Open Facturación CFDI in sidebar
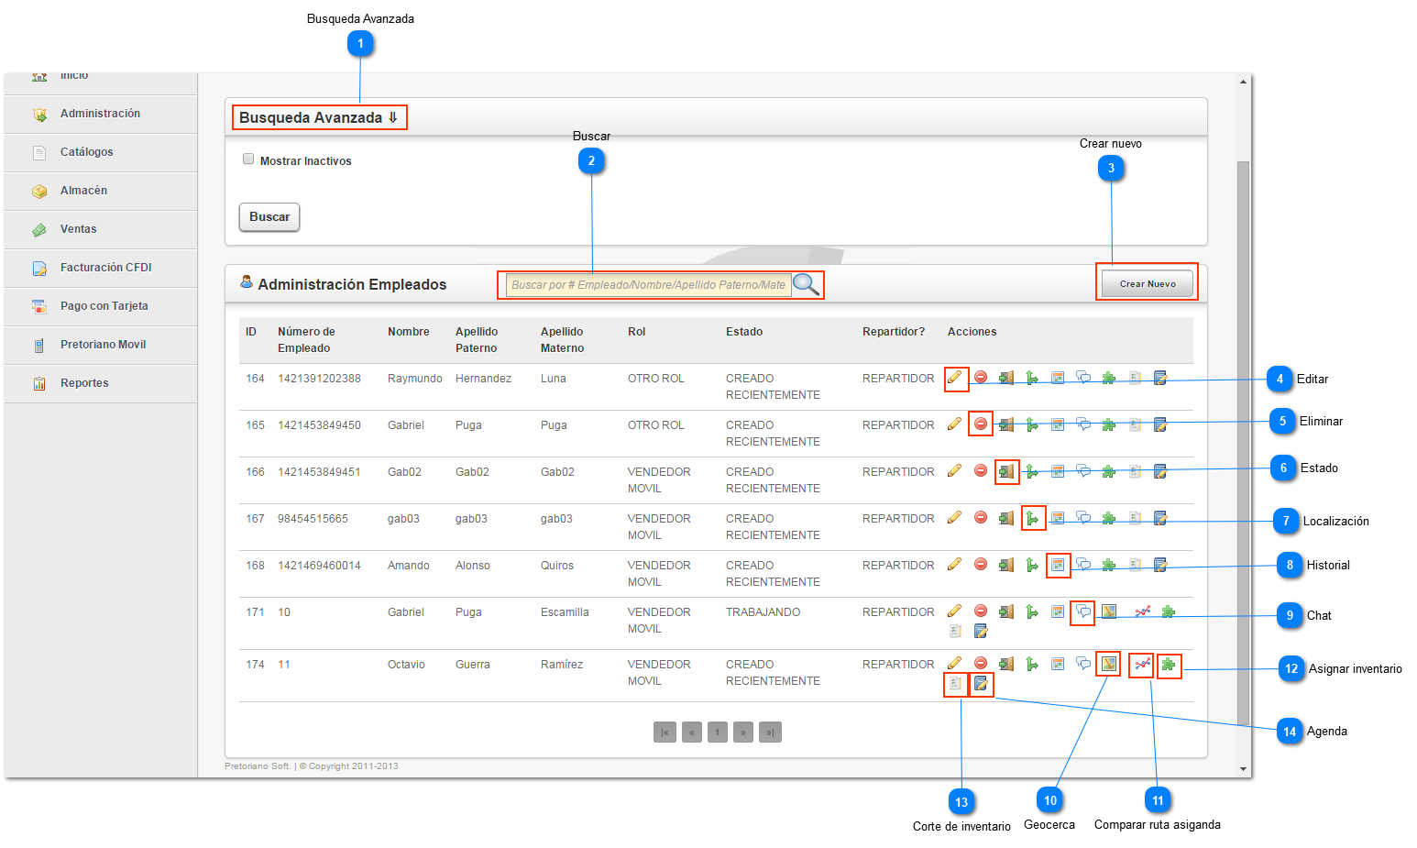Viewport: 1417px width, 848px height. [x=100, y=268]
